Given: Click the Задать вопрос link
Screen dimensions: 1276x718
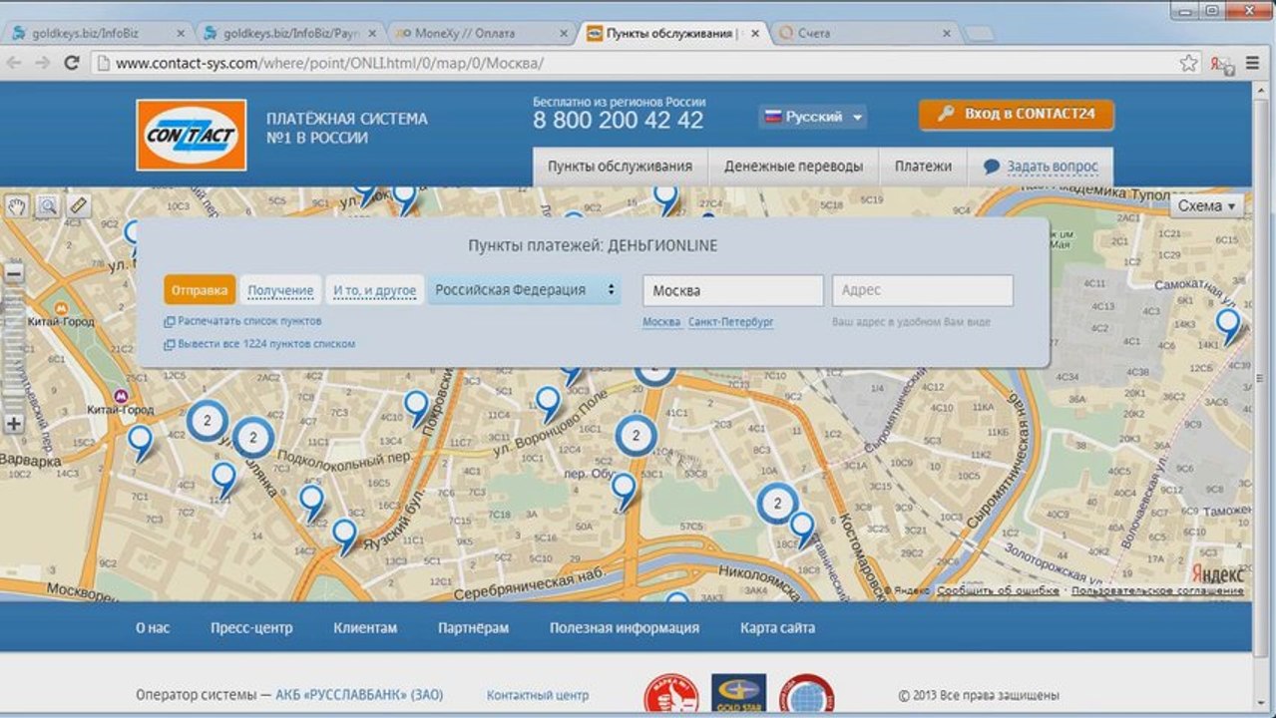Looking at the screenshot, I should pyautogui.click(x=1052, y=167).
